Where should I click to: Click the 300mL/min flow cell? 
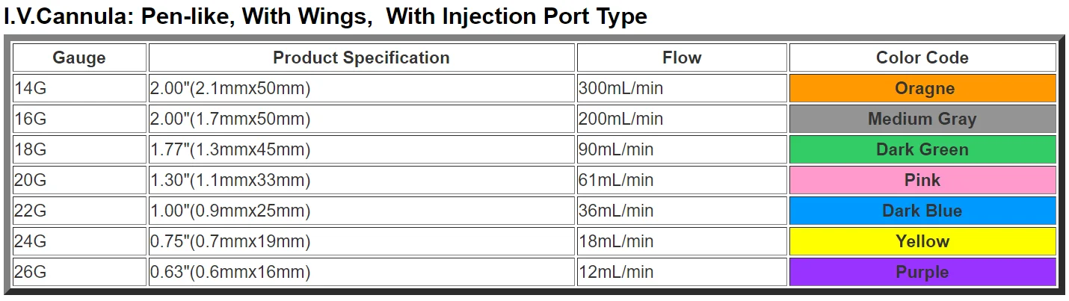(682, 88)
